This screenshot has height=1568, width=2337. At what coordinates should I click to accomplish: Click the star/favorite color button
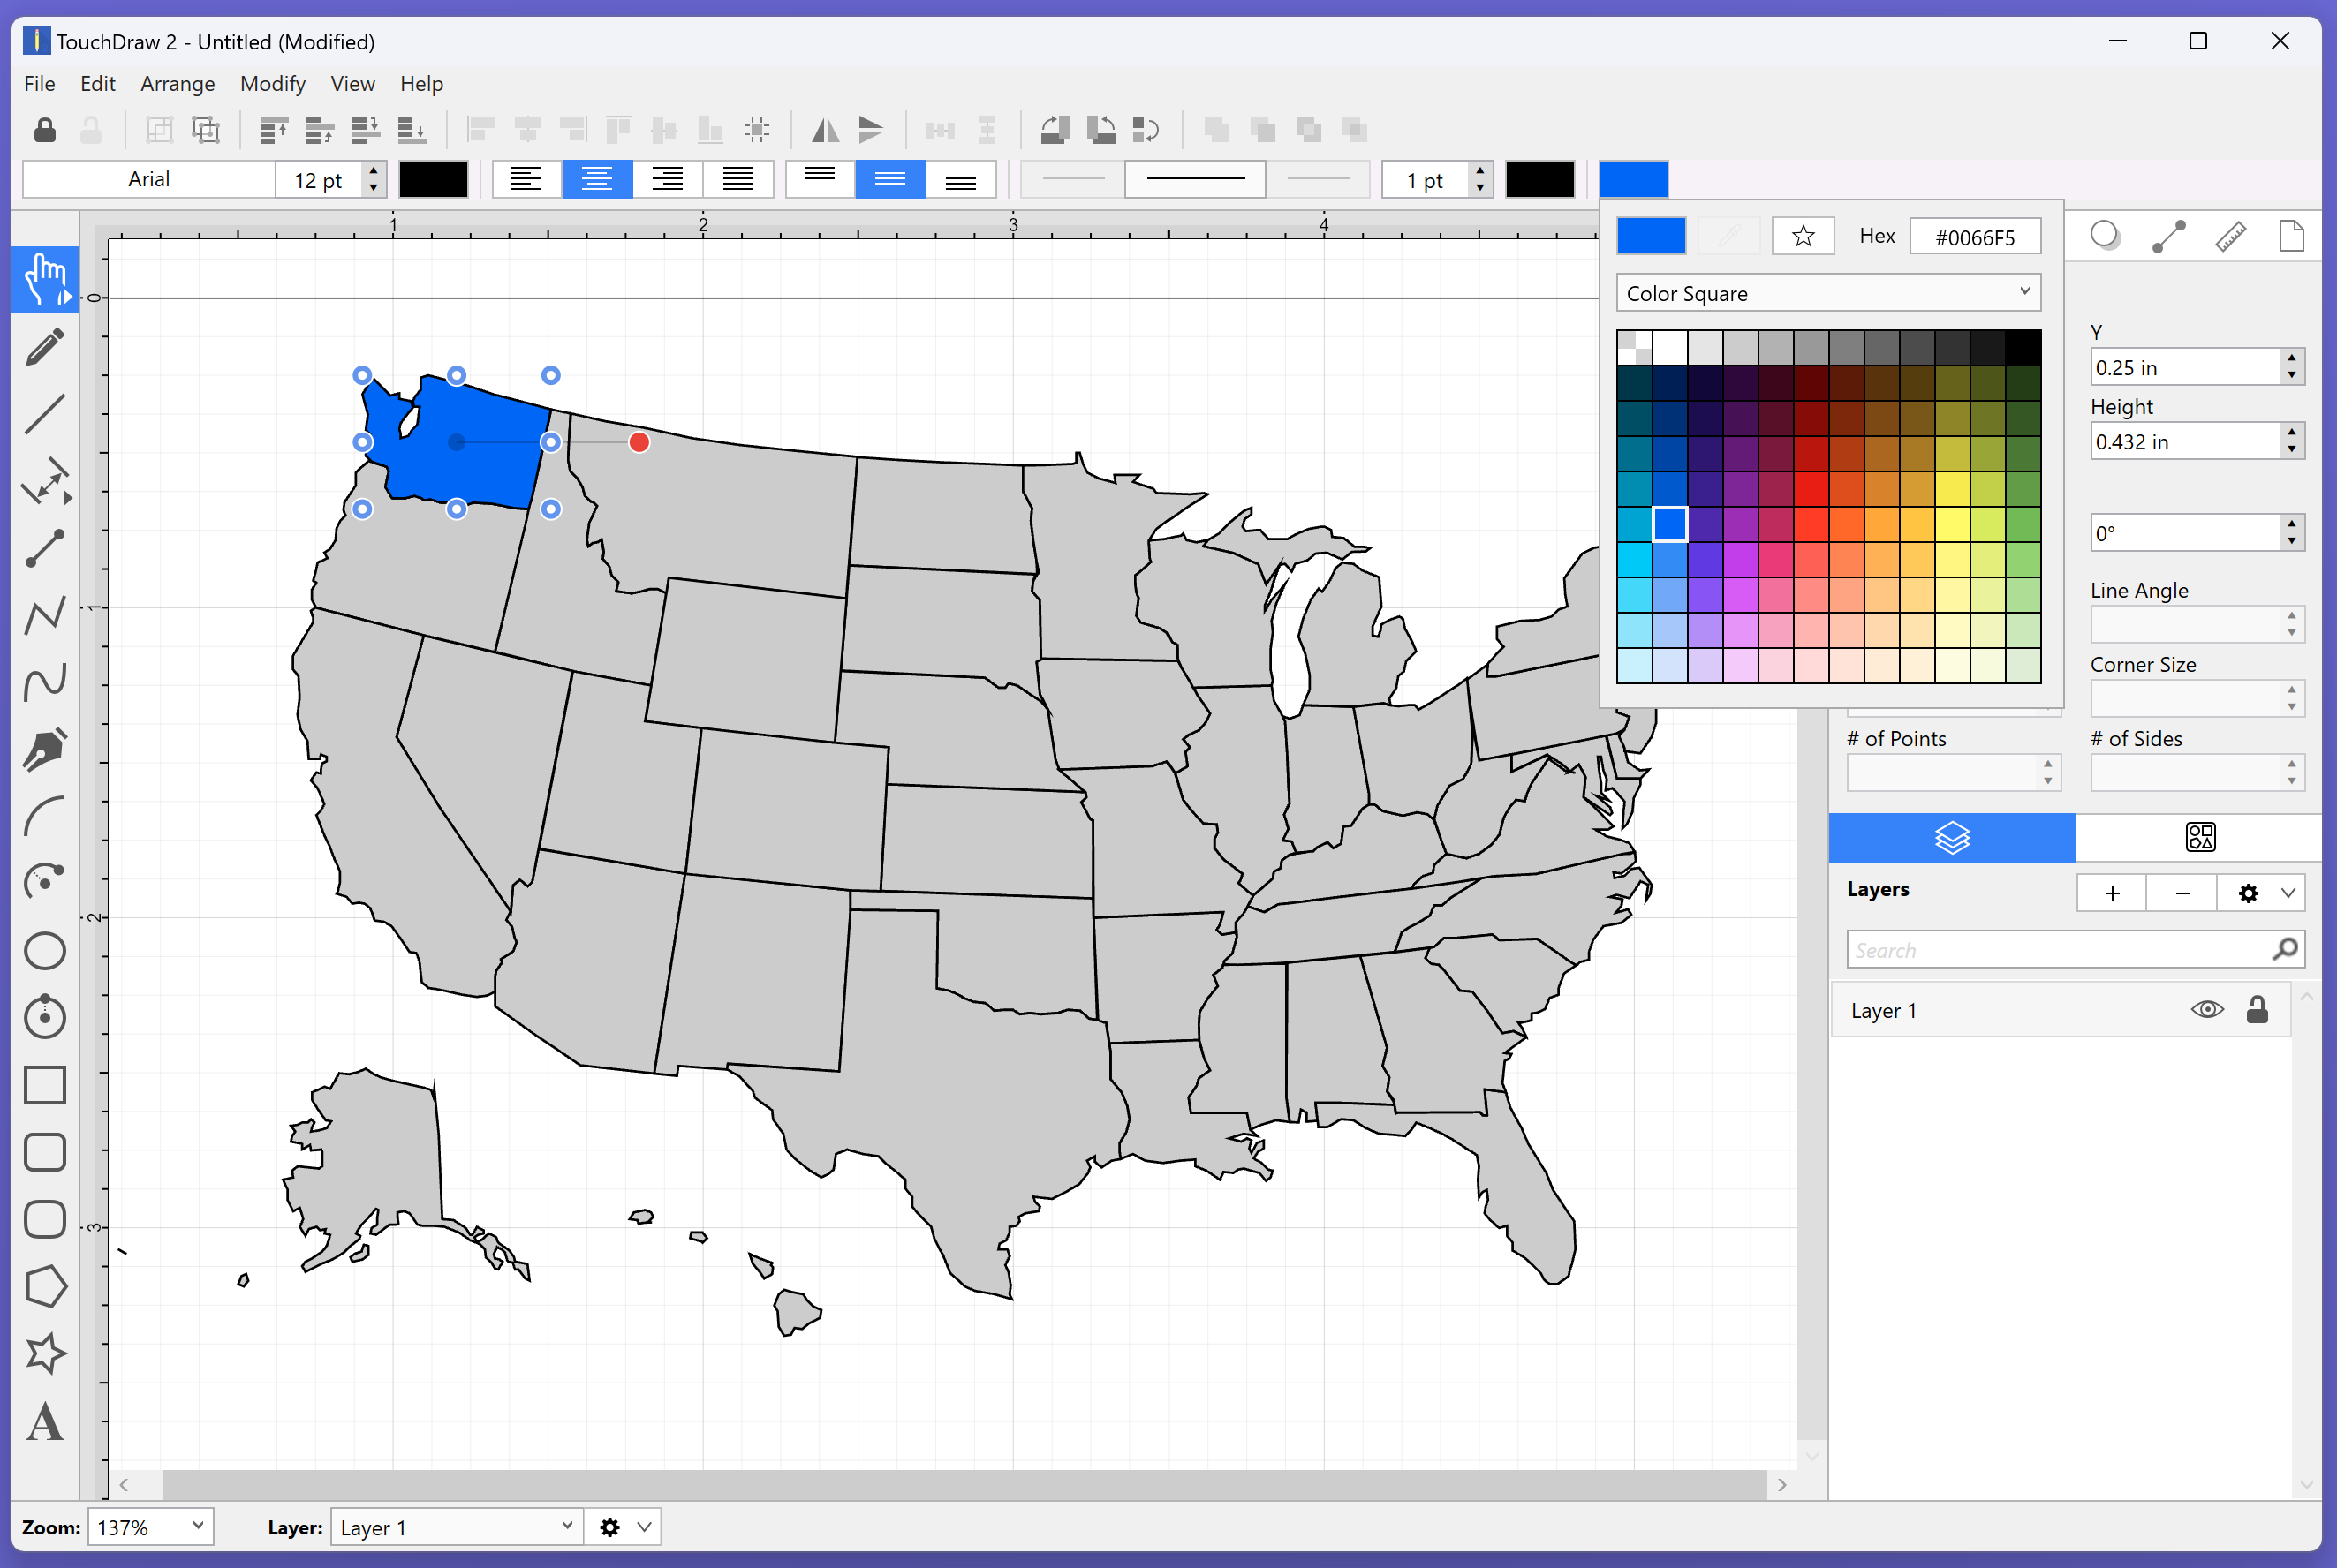tap(1803, 237)
